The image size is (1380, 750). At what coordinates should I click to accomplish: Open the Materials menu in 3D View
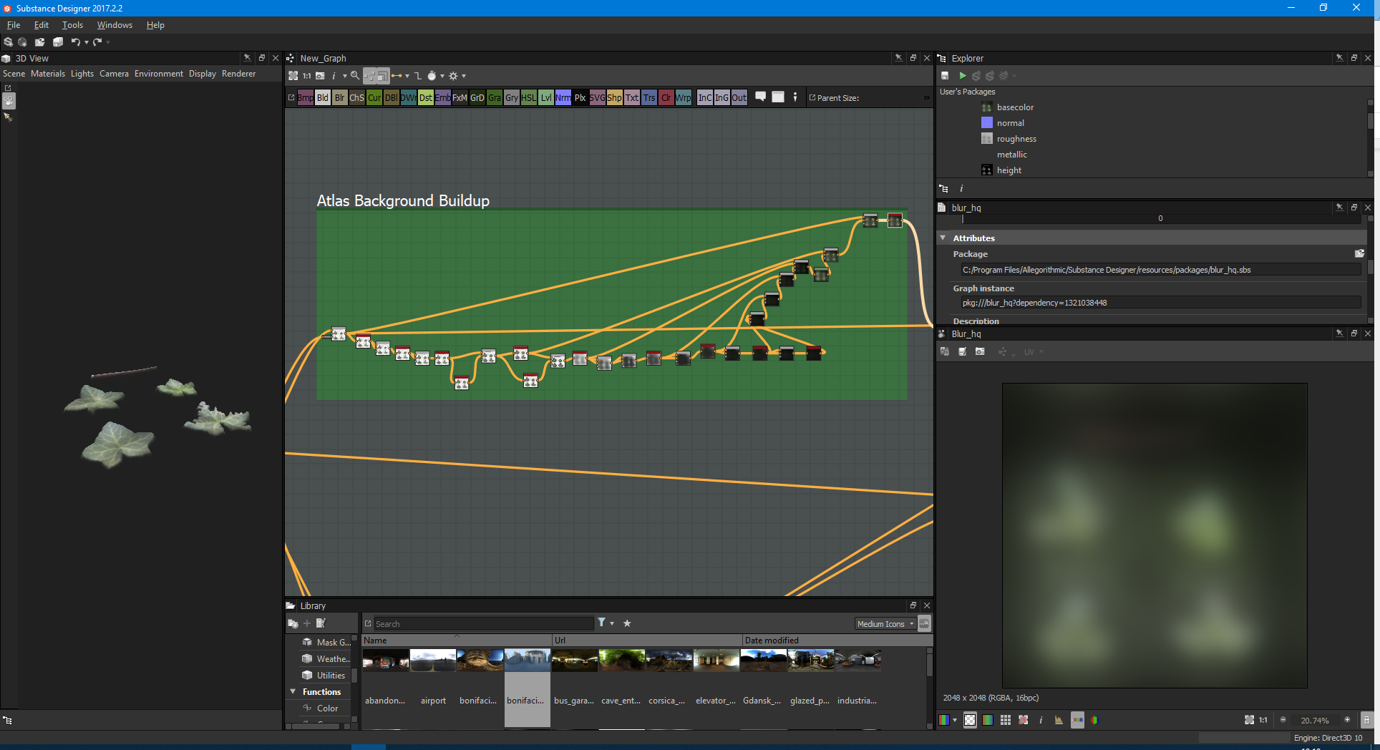click(47, 74)
